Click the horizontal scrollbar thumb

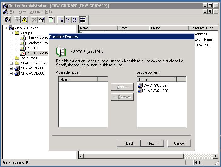(134, 156)
